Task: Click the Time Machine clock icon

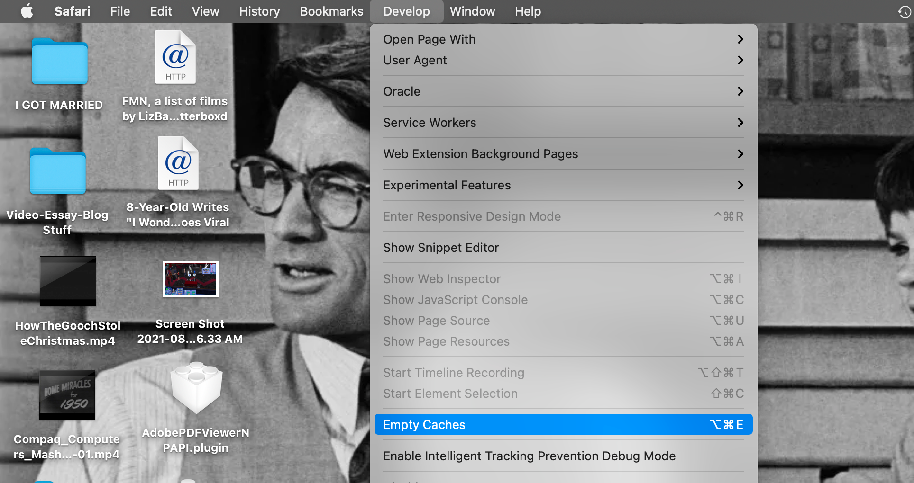Action: (x=904, y=11)
